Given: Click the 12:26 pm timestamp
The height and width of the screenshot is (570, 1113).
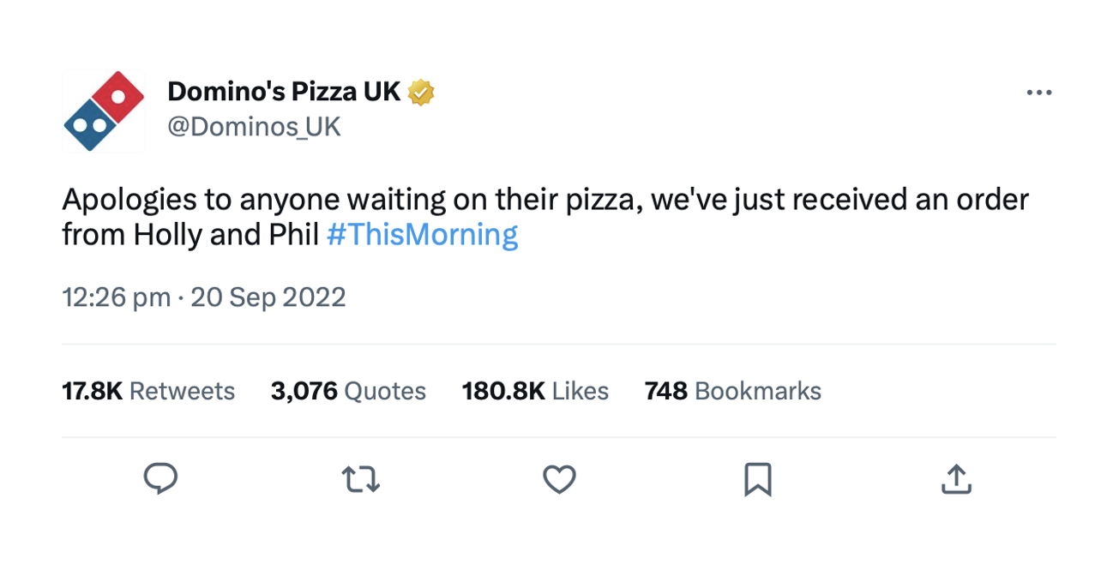Looking at the screenshot, I should tap(116, 297).
